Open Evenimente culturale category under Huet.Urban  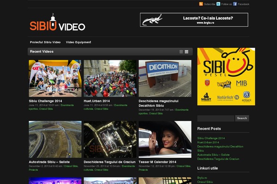tap(121, 105)
